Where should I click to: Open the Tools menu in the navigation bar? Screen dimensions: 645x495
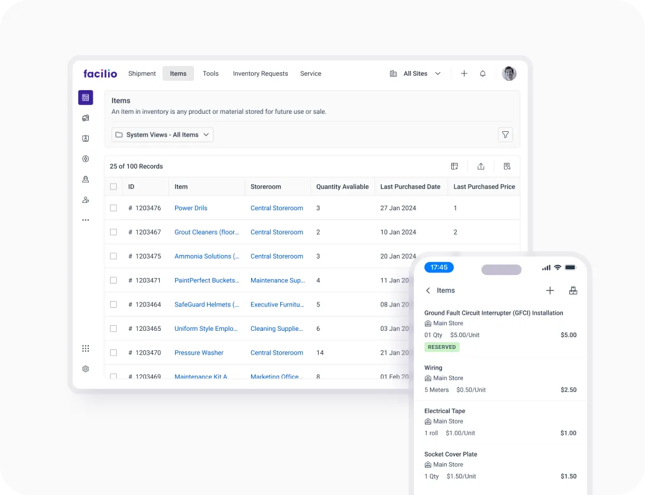pyautogui.click(x=211, y=73)
